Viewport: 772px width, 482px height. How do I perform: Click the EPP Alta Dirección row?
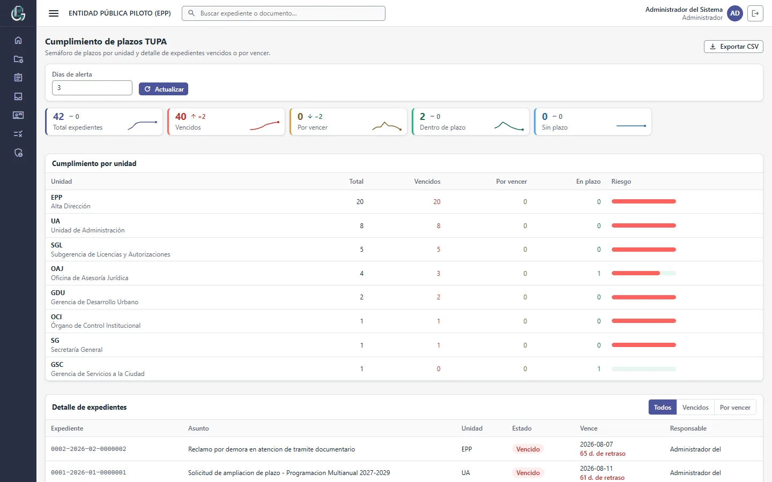404,202
